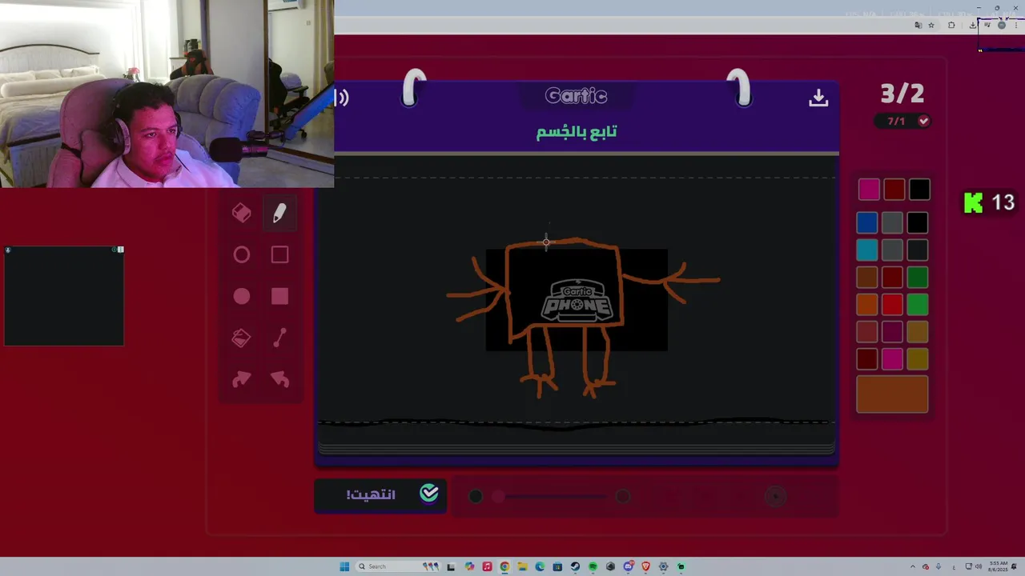Open Microsoft Edge from the taskbar

540,566
